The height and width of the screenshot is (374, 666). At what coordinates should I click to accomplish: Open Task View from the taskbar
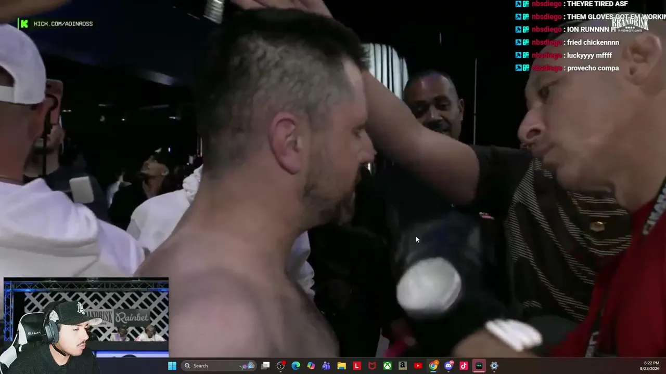coord(265,366)
